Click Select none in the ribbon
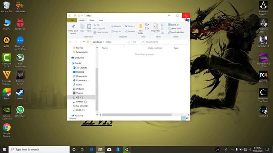This screenshot has height=153, width=273. pyautogui.click(x=174, y=28)
